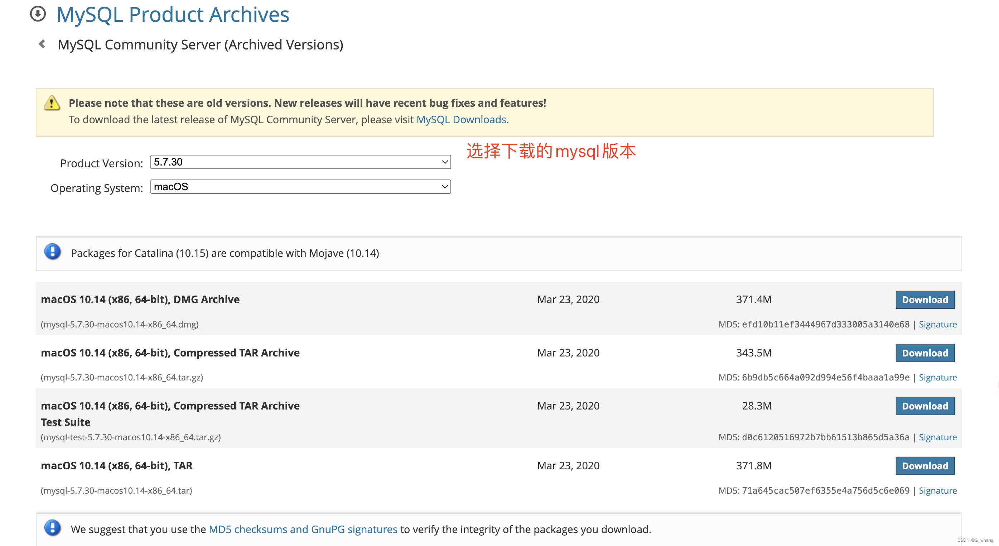Open the MySQL Downloads link
999x546 pixels.
[x=461, y=120]
